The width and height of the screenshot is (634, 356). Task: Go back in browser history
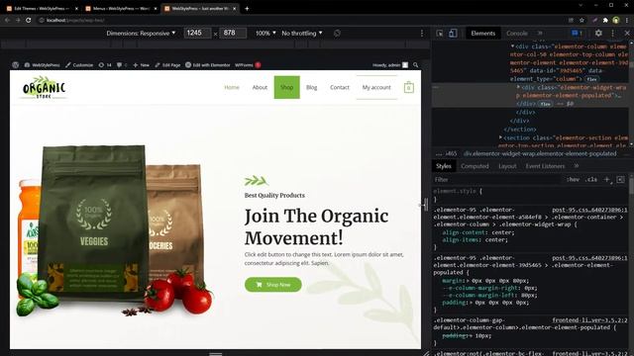7,20
